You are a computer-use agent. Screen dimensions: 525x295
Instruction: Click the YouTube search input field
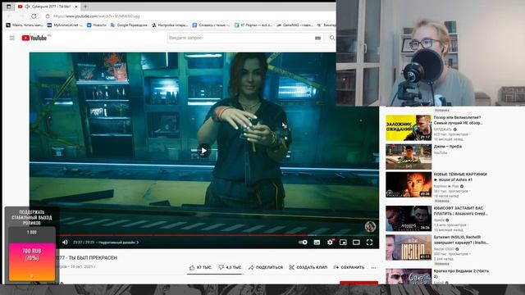pos(240,38)
